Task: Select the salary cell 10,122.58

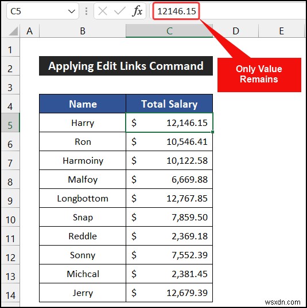Action: tap(169, 160)
